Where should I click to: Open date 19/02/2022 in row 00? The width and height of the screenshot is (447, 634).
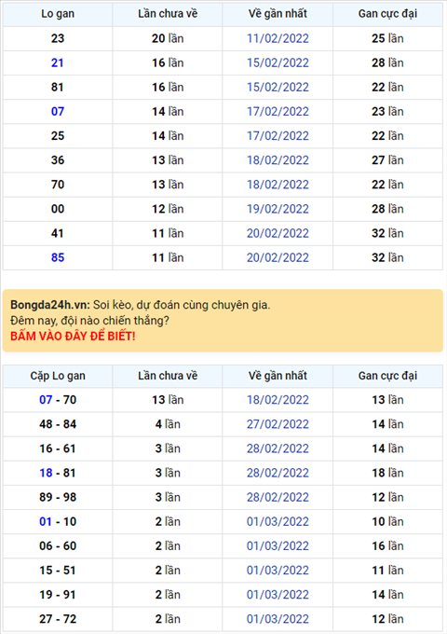point(278,209)
